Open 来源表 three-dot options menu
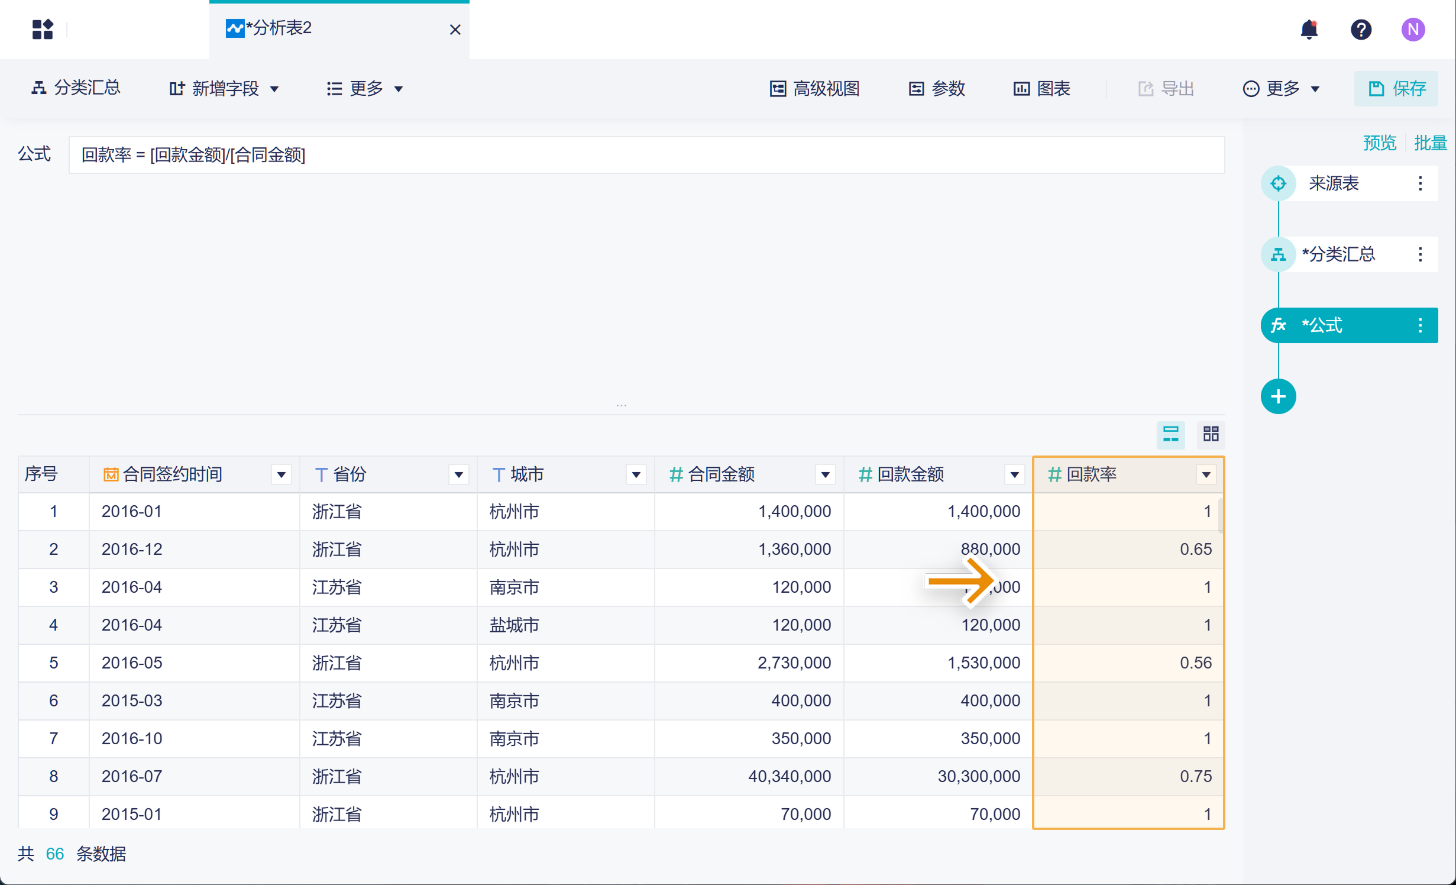Screen dimensions: 1456x885 tap(1420, 183)
